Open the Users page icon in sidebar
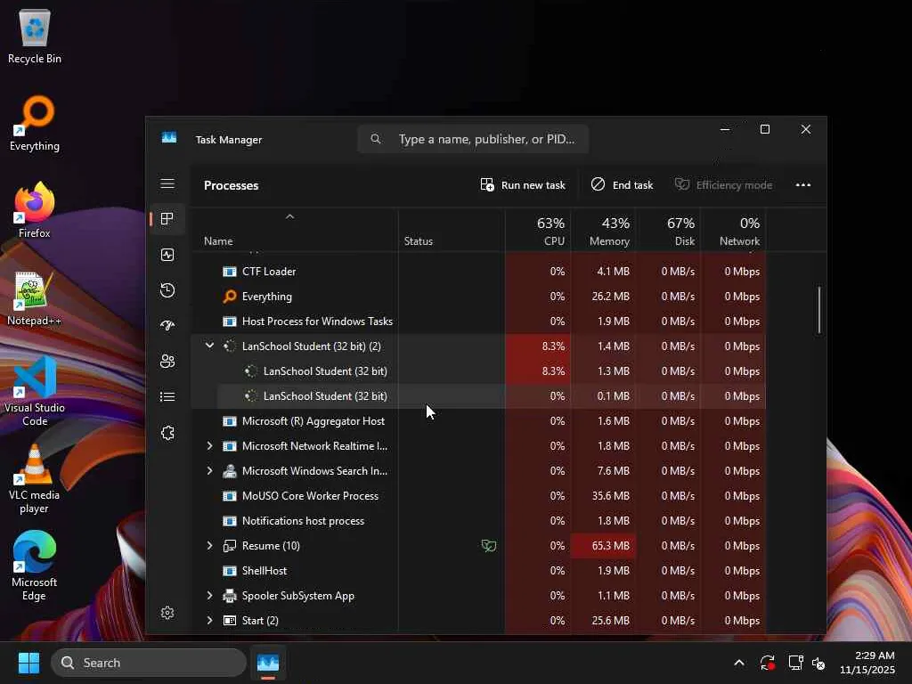Image resolution: width=912 pixels, height=684 pixels. click(167, 362)
